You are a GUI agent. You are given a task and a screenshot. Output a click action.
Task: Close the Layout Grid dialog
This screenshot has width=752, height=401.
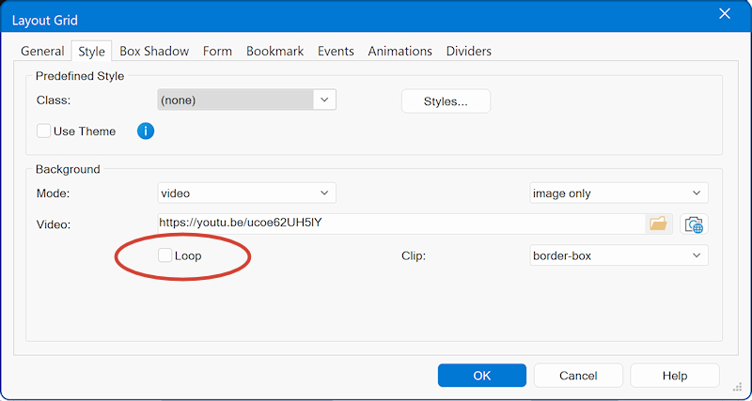[x=724, y=14]
